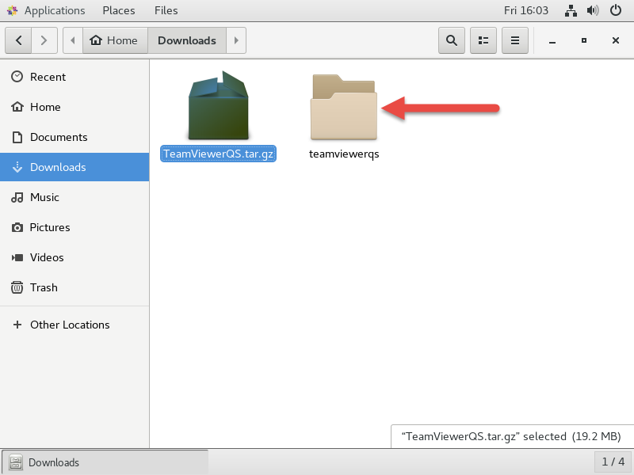634x475 pixels.
Task: Click the network status icon
Action: pos(571,10)
